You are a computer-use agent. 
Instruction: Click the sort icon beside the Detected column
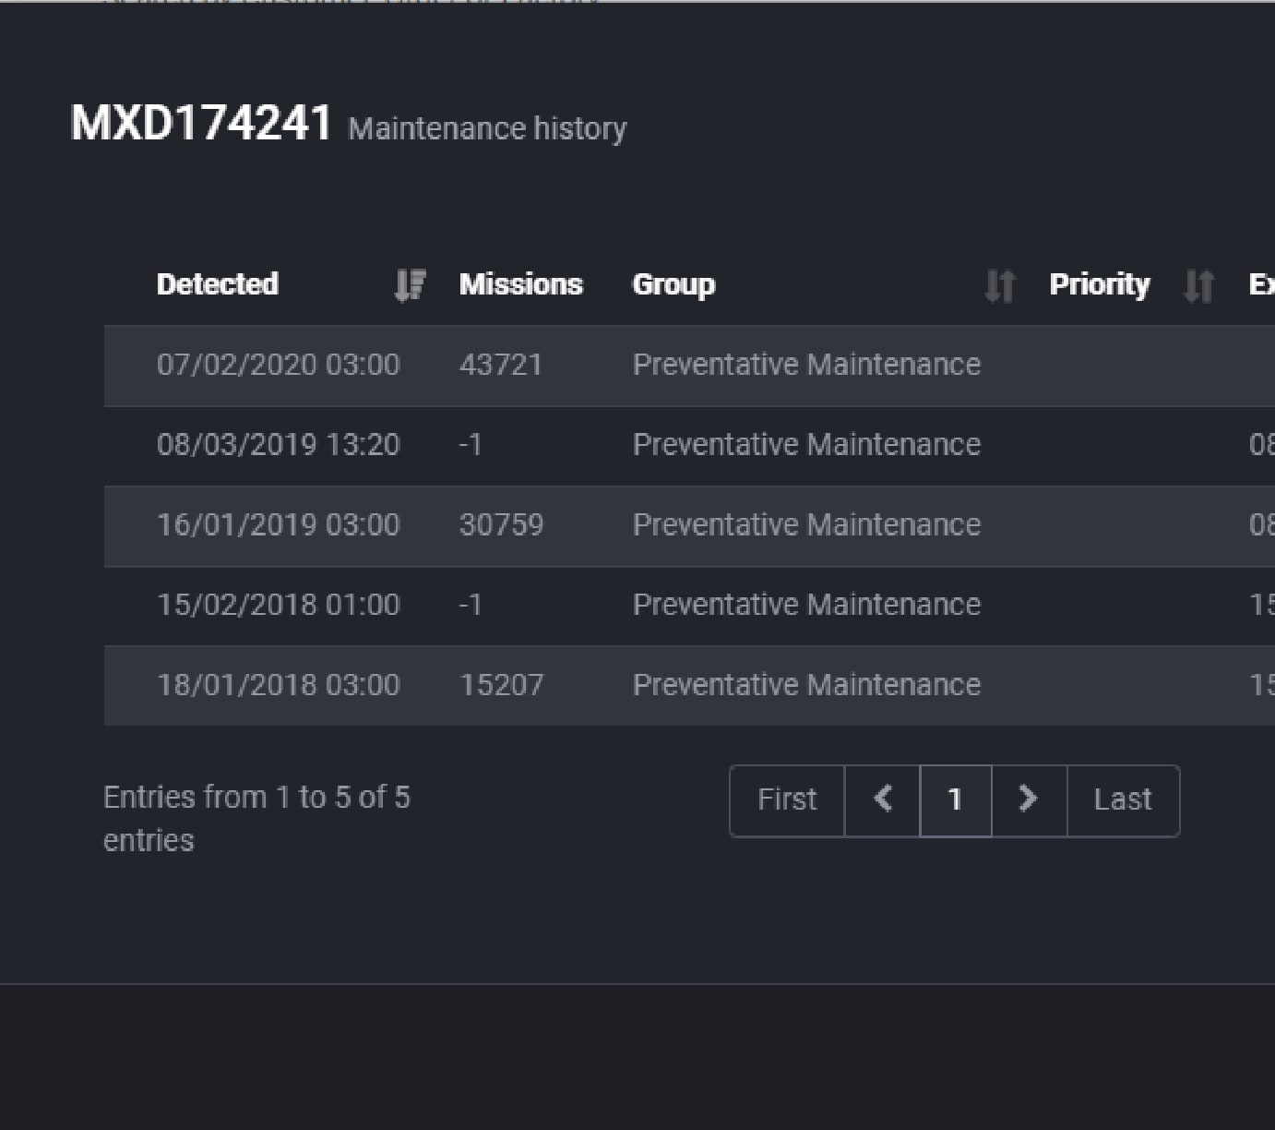click(x=410, y=285)
